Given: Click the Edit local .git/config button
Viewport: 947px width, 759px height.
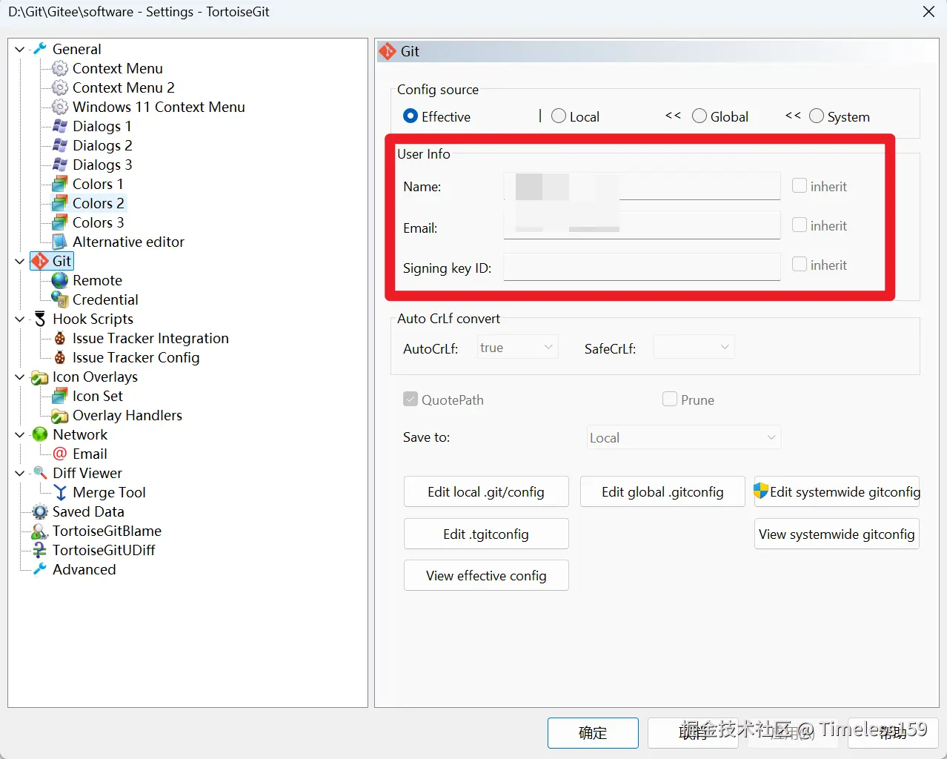Looking at the screenshot, I should tap(486, 491).
